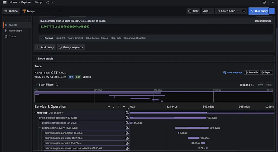Open the Add dropdown menu
Screen dimensions: 278x152
pos(207,11)
